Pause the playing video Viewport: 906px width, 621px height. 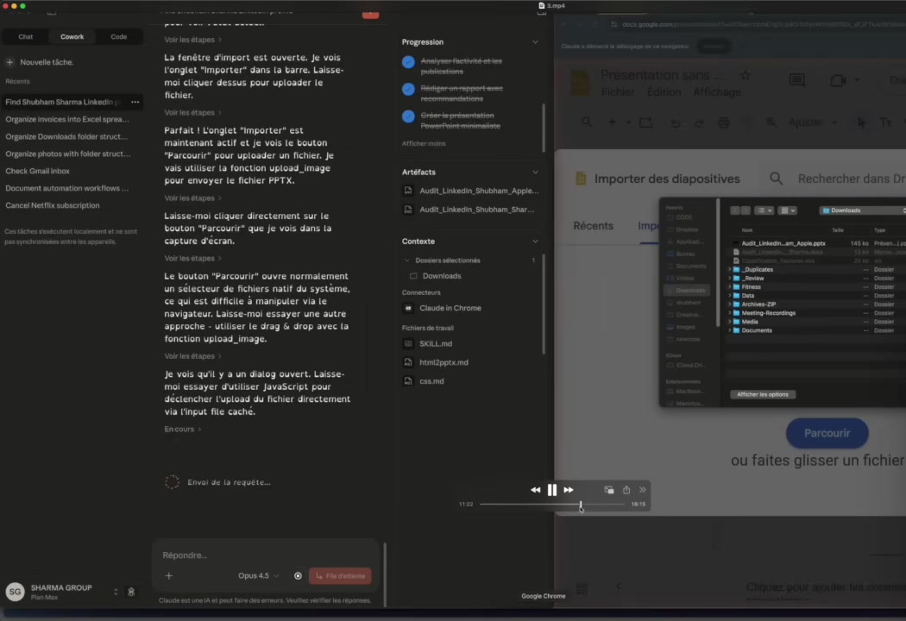(x=551, y=490)
